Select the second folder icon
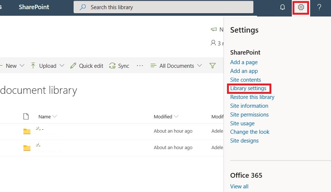 27,148
